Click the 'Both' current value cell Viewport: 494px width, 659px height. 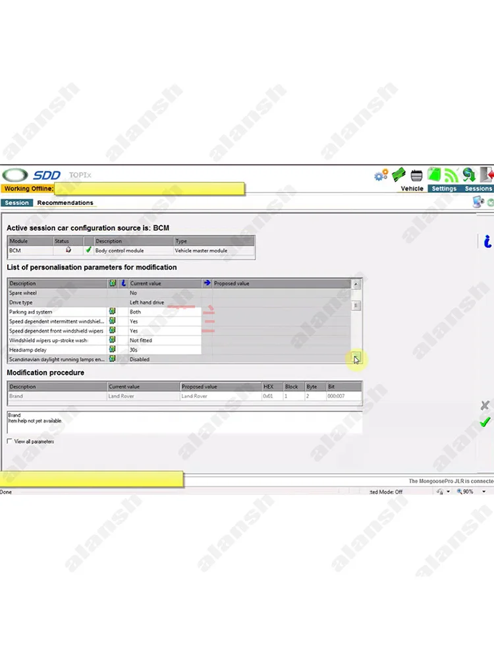click(165, 312)
